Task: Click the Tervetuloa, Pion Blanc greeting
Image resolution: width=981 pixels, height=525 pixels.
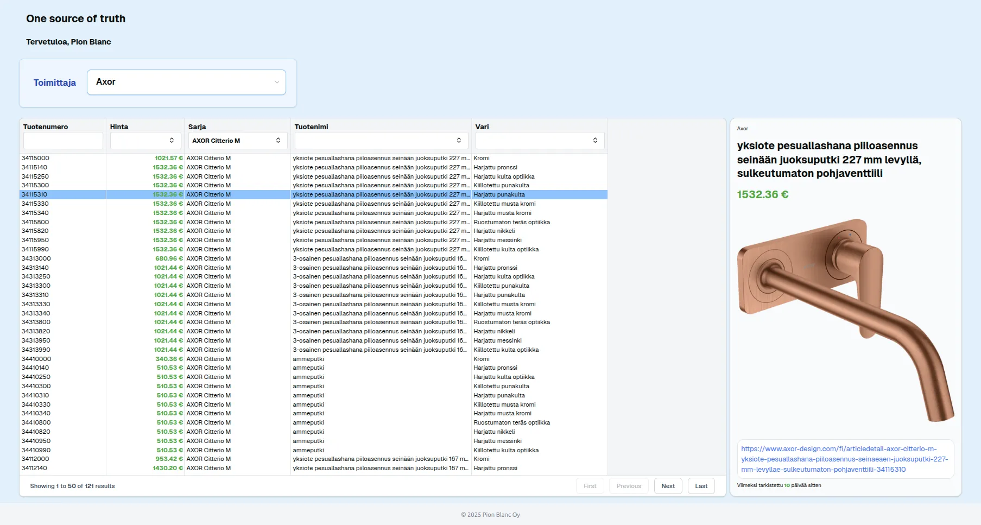Action: (68, 42)
